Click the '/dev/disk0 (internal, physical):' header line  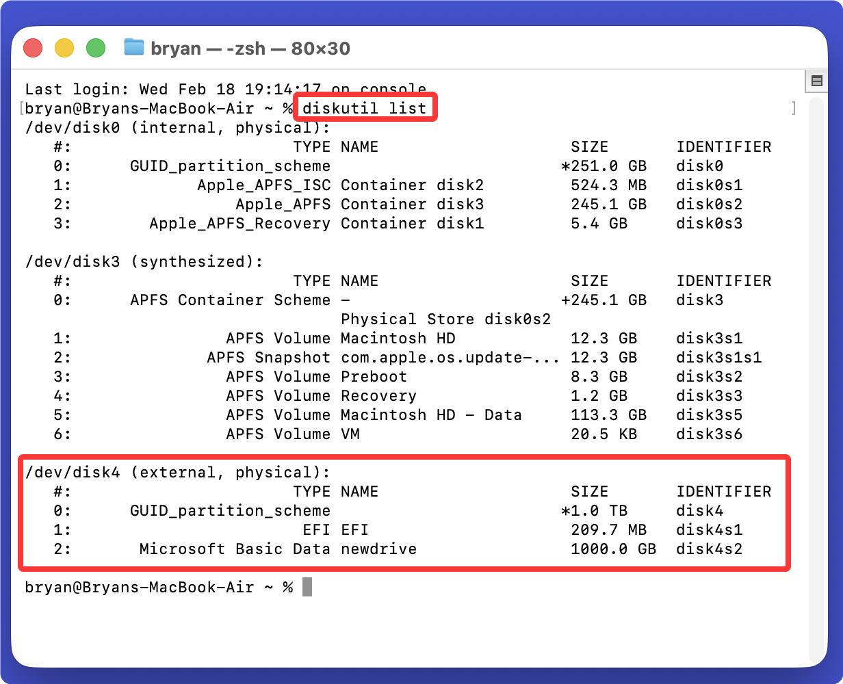(x=177, y=127)
